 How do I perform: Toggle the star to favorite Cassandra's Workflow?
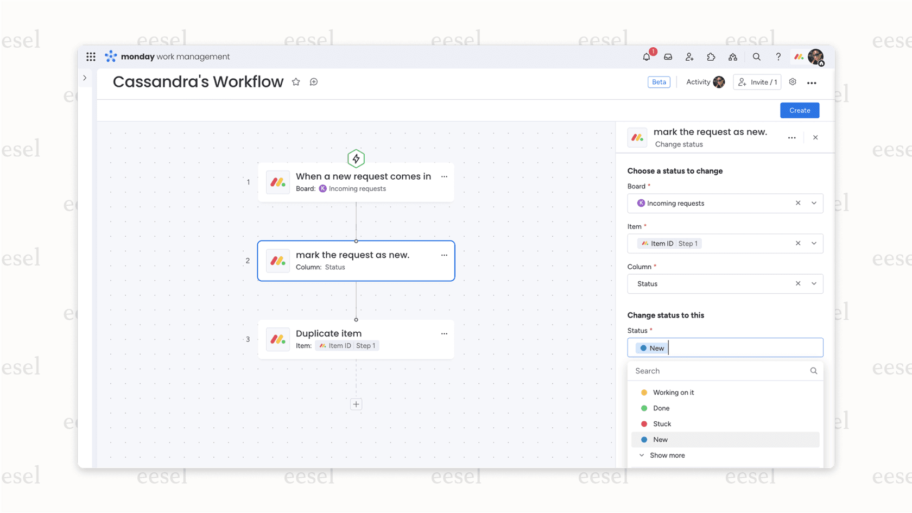(x=296, y=81)
